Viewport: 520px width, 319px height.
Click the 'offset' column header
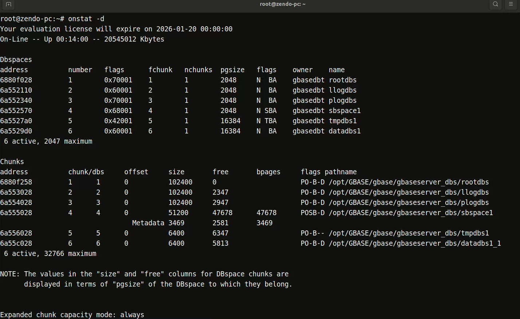136,172
